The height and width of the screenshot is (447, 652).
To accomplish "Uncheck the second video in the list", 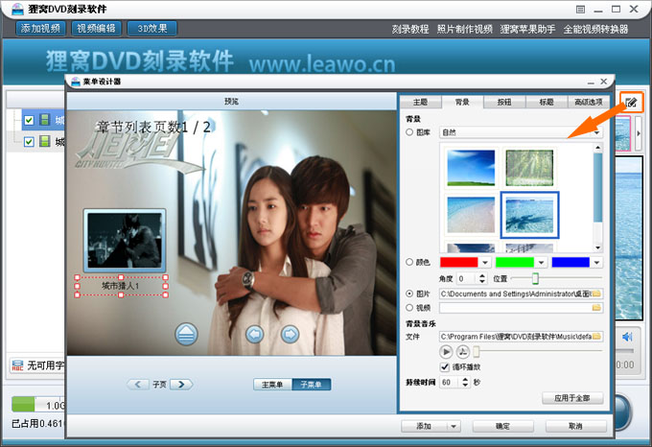I will click(29, 142).
